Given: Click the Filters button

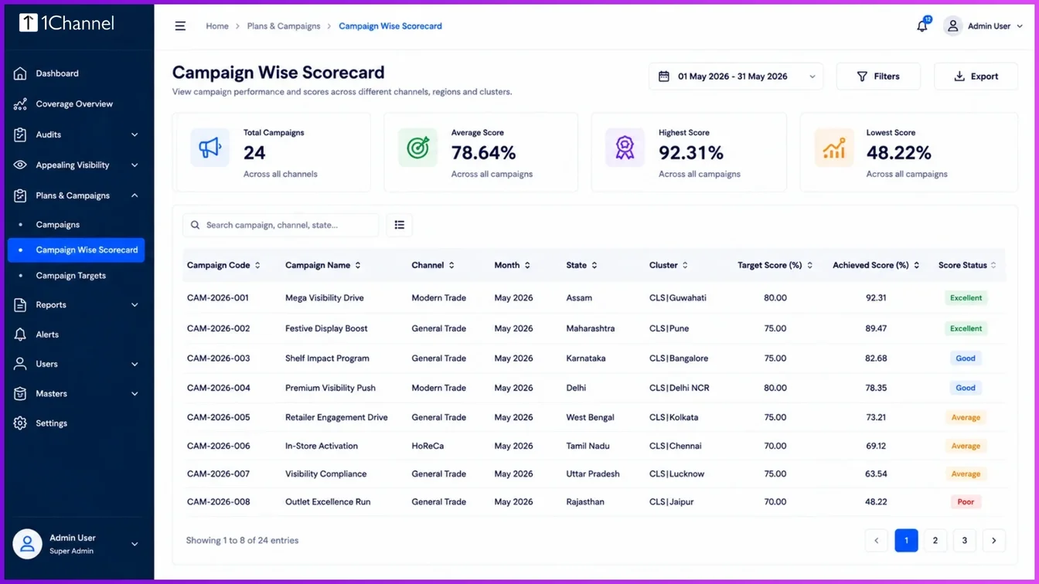Looking at the screenshot, I should coord(878,76).
